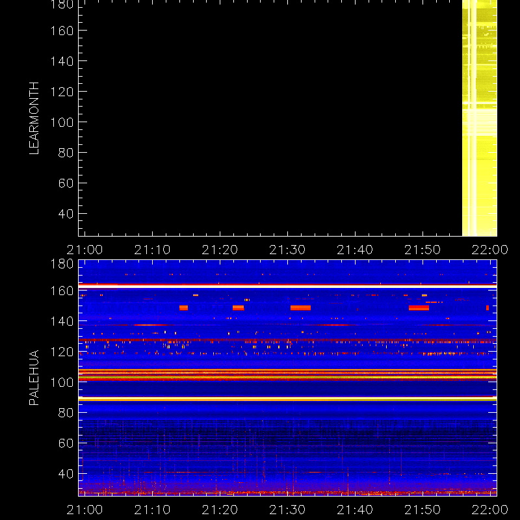
Task: Click the white band just above 160 in Palehua
Action: coord(287,286)
